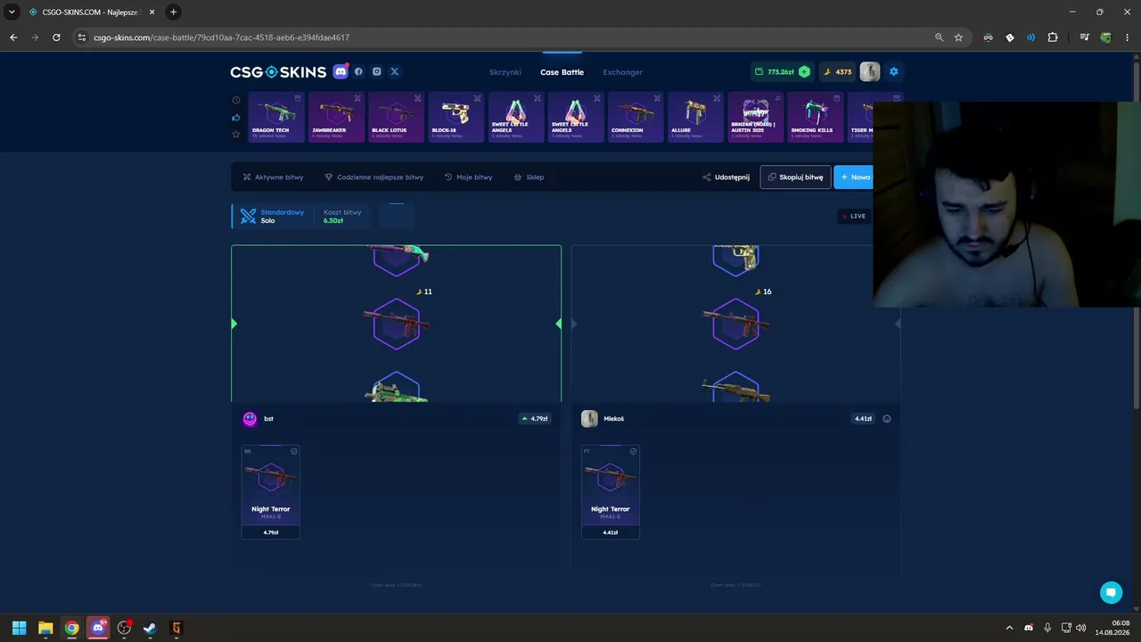Screen dimensions: 1141x642
Task: Click the blue Nowa button
Action: point(854,177)
